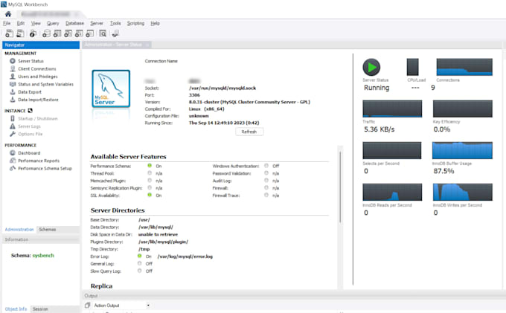
Task: Switch to the Administration tab
Action: click(19, 230)
